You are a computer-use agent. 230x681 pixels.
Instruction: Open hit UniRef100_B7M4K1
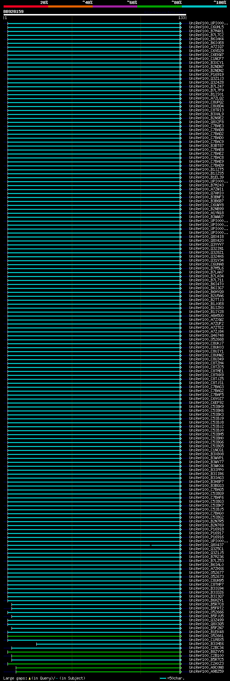tap(207, 31)
